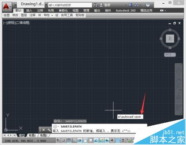The height and width of the screenshot is (145, 186).
Task: Open the Help question mark
Action: 148,5
